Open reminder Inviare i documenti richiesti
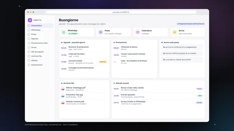The height and width of the screenshot is (131, 234). pos(134,55)
